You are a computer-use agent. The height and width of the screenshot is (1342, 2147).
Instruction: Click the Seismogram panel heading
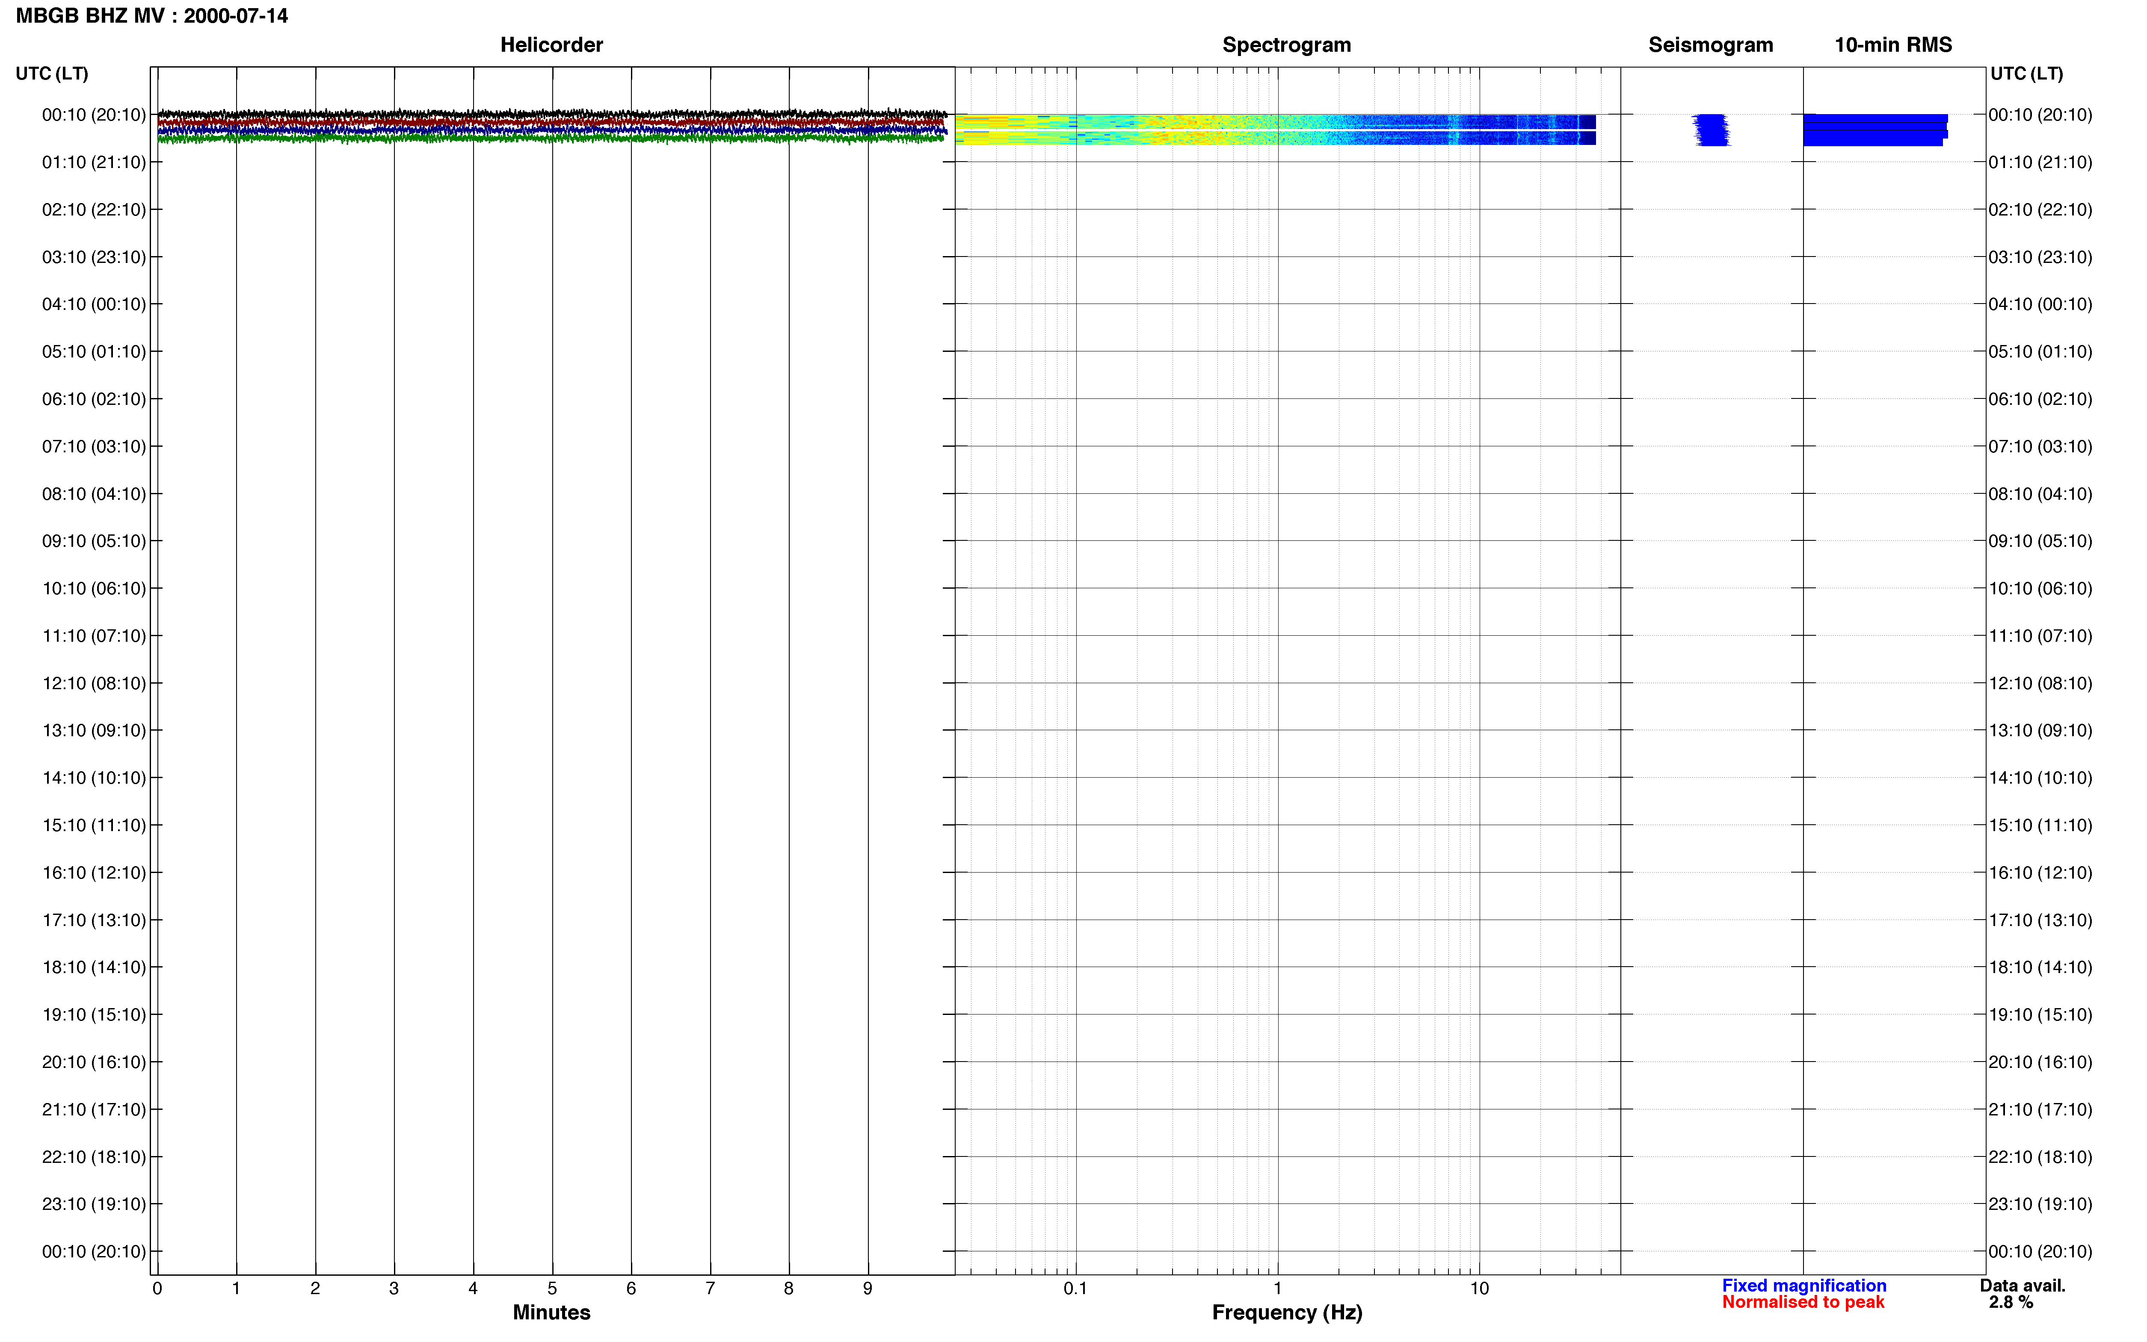pyautogui.click(x=1710, y=44)
